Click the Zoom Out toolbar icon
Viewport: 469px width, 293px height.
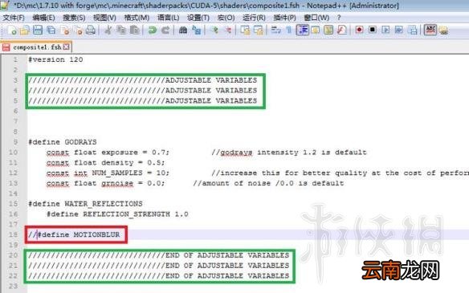pyautogui.click(x=227, y=30)
